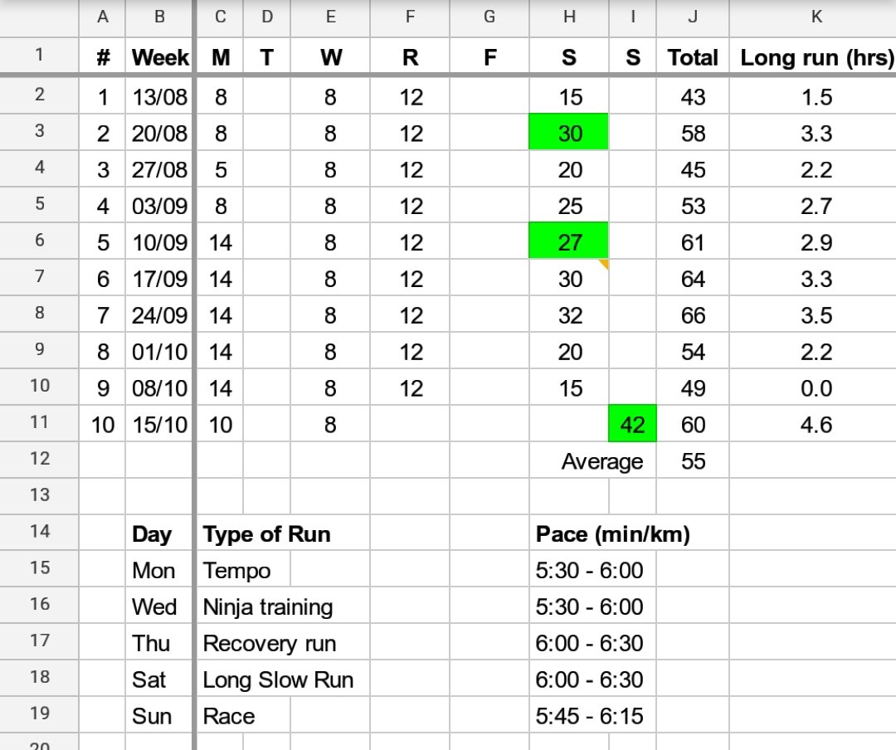This screenshot has width=896, height=750.
Task: Select the green highlighted cell containing 30
Action: pyautogui.click(x=569, y=131)
